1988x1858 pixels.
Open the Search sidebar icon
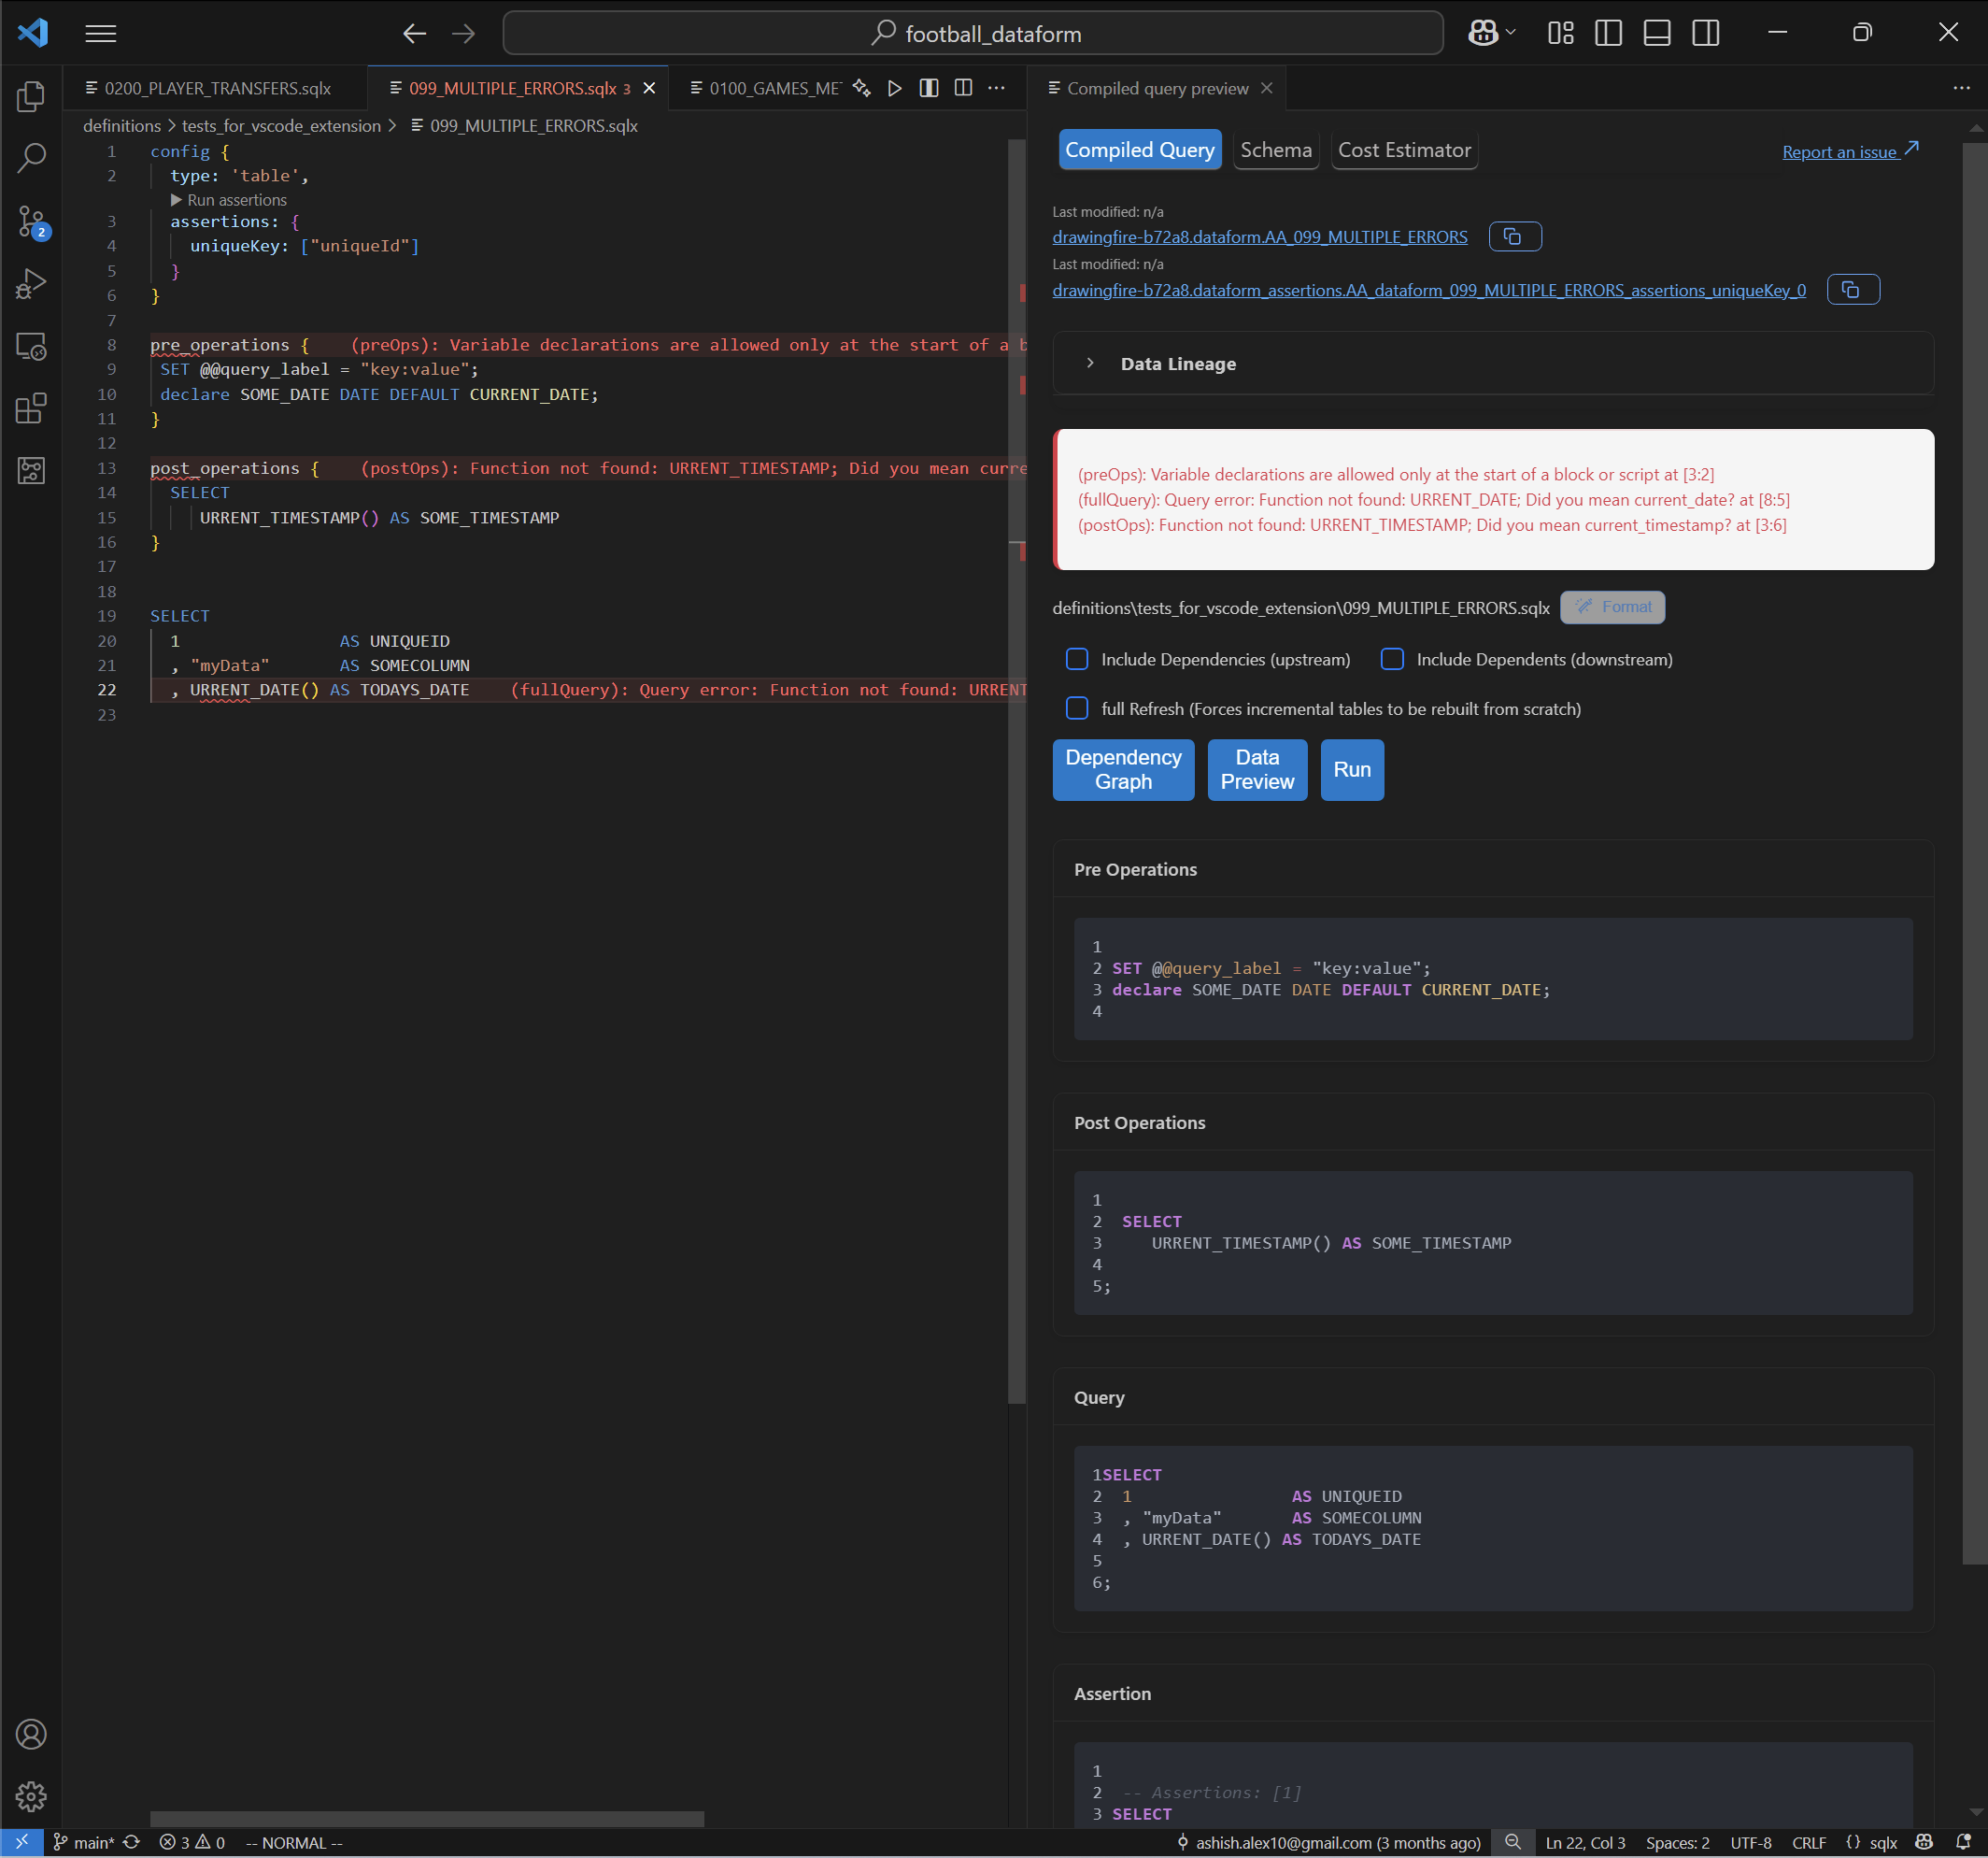(31, 158)
